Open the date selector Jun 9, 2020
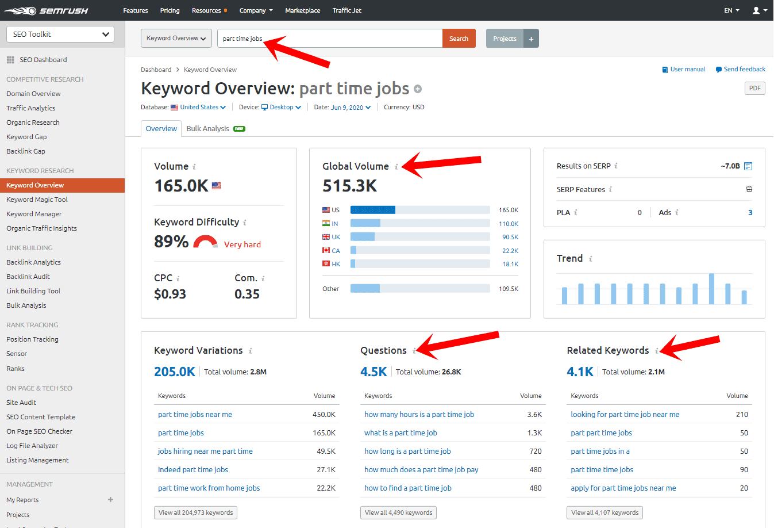774x528 pixels. 351,108
